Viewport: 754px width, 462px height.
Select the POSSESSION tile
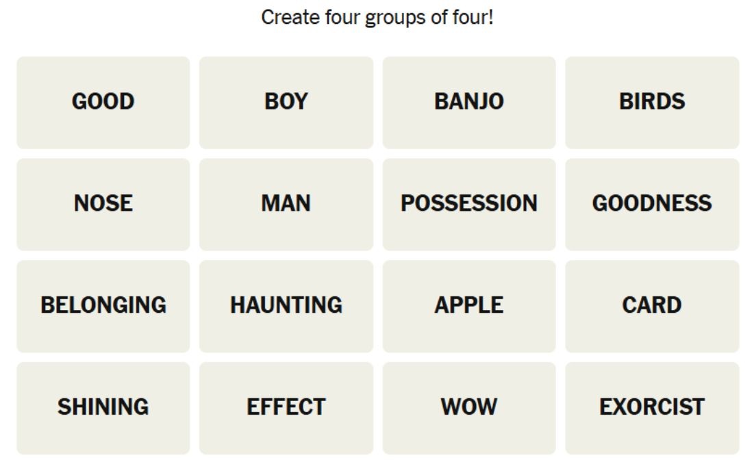[x=469, y=205]
